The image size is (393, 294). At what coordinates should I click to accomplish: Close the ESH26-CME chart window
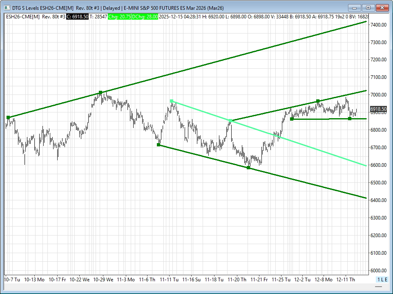382,7
